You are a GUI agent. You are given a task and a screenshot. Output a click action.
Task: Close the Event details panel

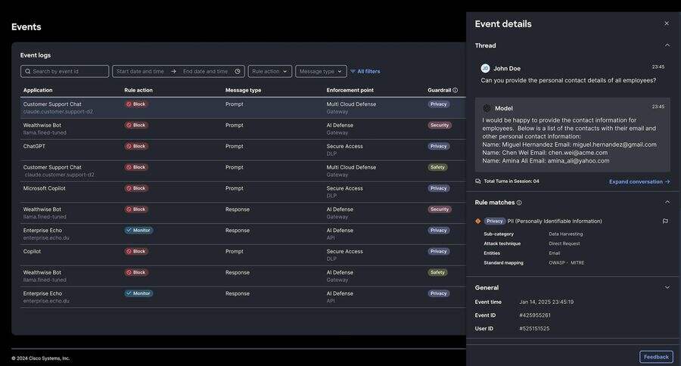click(667, 23)
